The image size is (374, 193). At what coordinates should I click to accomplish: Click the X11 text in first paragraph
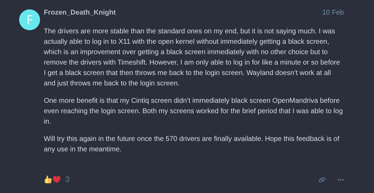pos(125,42)
